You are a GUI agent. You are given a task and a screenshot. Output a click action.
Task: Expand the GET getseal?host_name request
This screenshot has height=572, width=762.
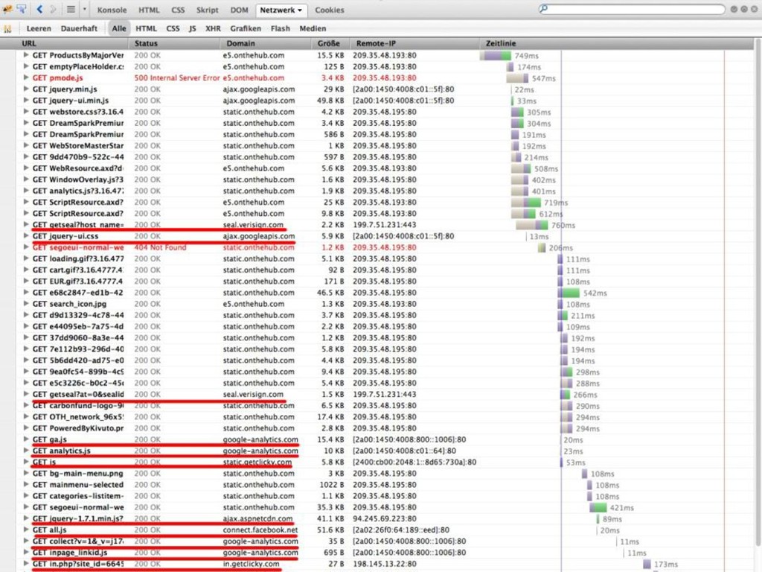(x=26, y=225)
